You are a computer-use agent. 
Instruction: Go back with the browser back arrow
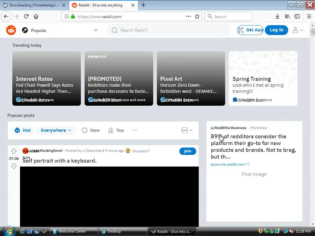(x=6, y=17)
